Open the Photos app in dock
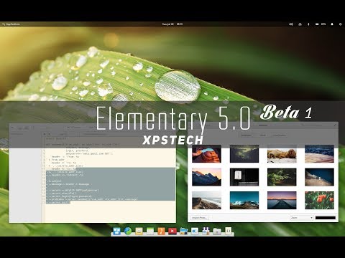Image resolution: width=345 pixels, height=258 pixels. click(x=183, y=231)
